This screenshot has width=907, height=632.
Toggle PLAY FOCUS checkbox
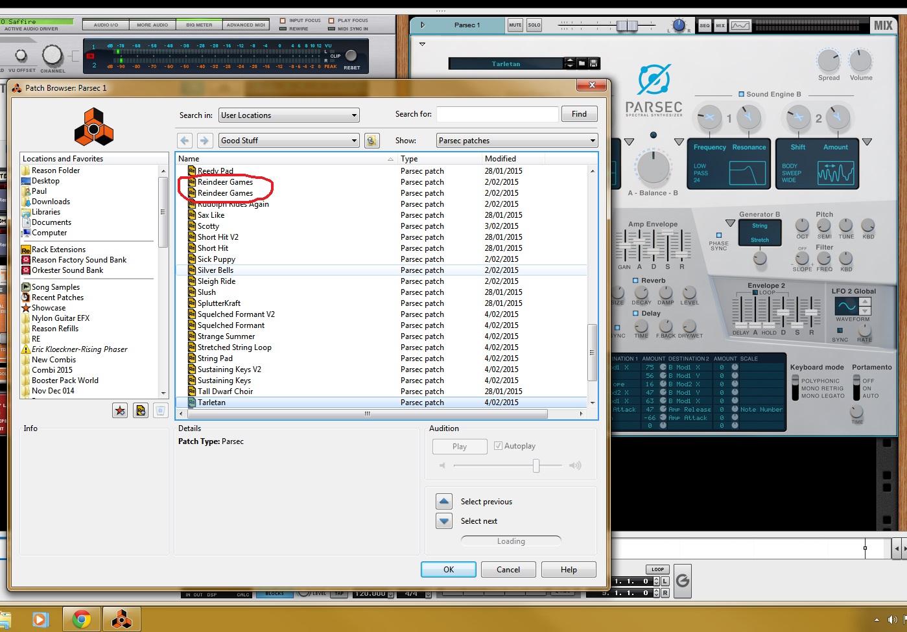pyautogui.click(x=331, y=21)
